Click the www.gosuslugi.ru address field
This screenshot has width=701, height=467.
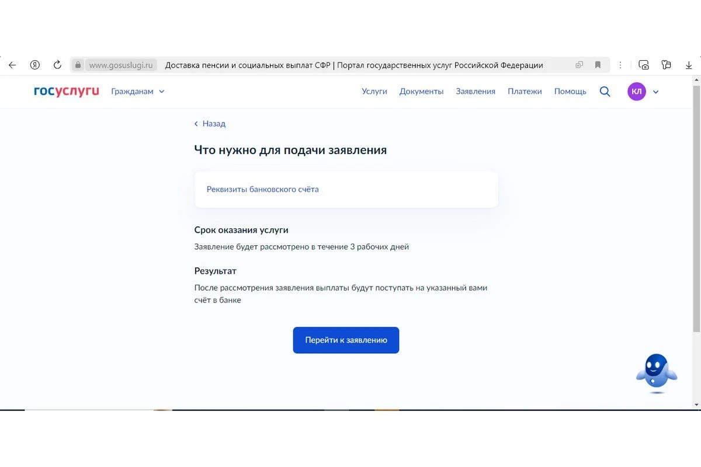(x=121, y=65)
